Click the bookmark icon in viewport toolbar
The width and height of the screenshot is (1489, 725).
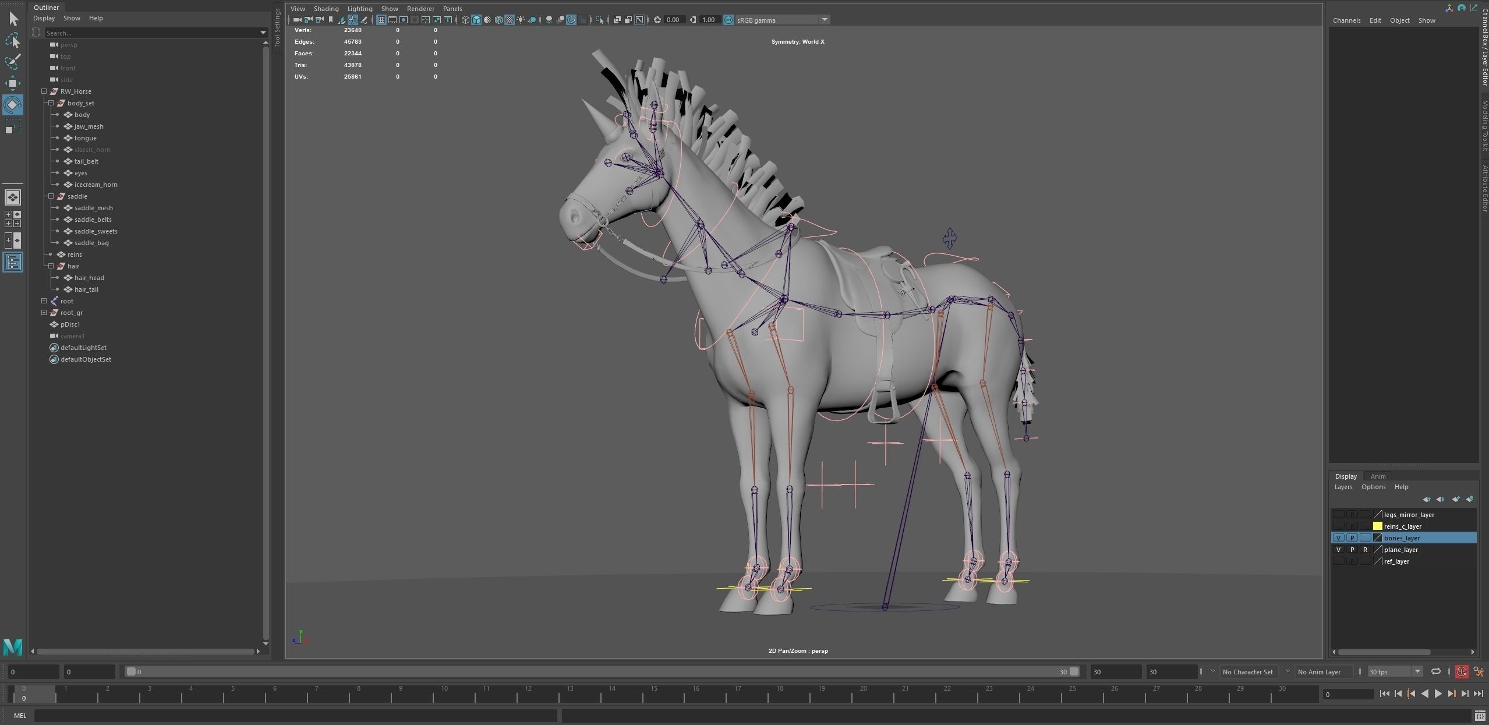coord(330,20)
